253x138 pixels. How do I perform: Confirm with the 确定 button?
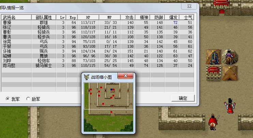coord(183,98)
